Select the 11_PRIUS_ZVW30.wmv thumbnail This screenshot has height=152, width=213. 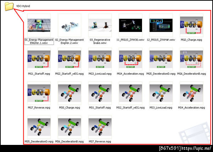pyautogui.click(x=131, y=26)
